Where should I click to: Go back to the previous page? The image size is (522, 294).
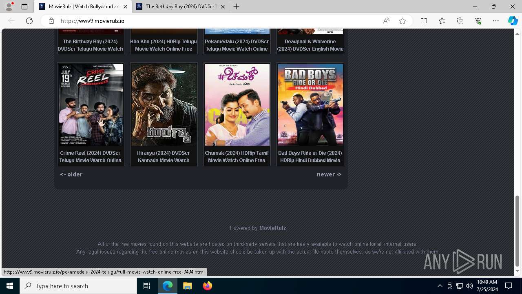click(x=11, y=21)
